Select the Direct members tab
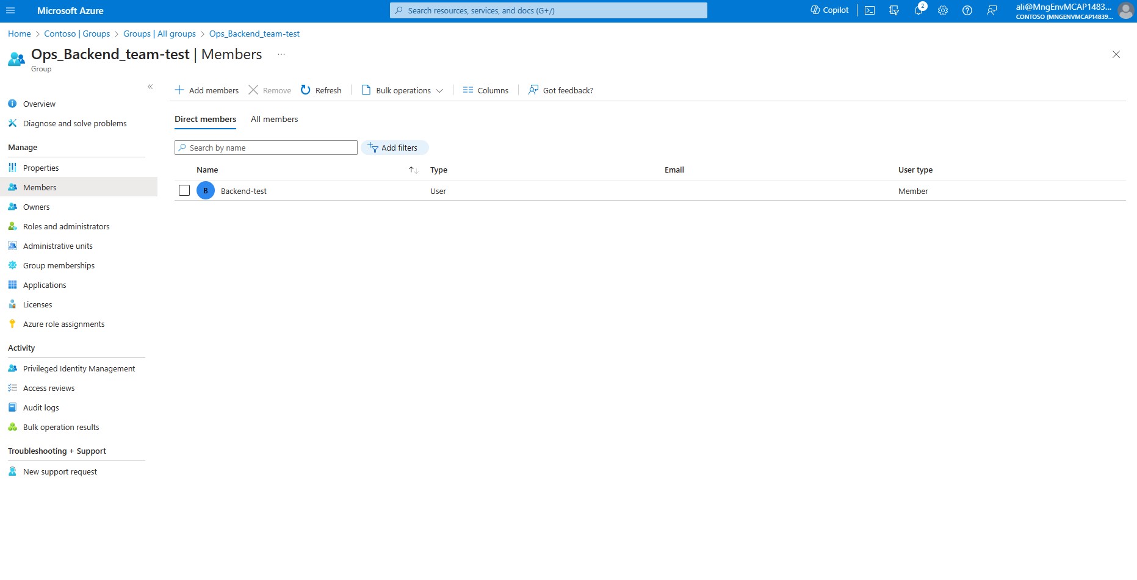Image resolution: width=1137 pixels, height=580 pixels. point(205,119)
